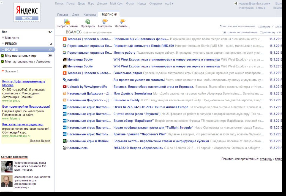Open Фотки in the top services bar

coord(130,4)
